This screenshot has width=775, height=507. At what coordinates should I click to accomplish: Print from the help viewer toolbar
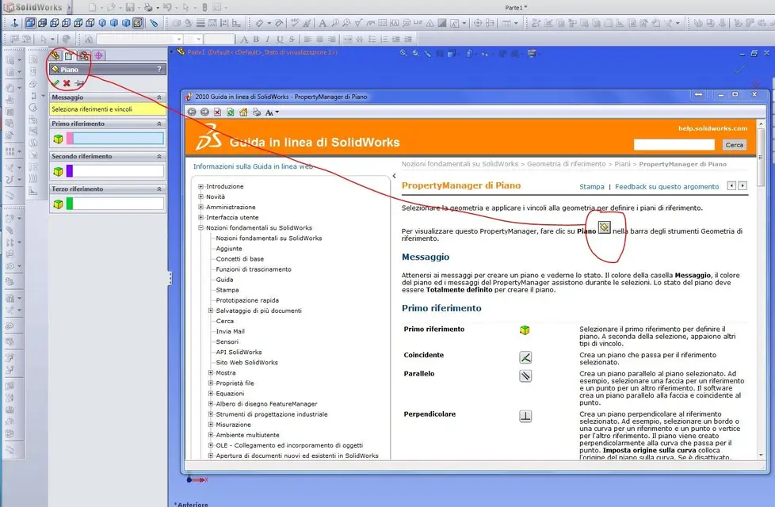click(257, 112)
